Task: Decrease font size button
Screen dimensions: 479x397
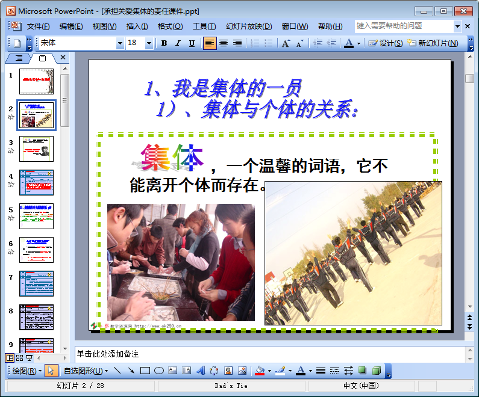Action: pos(299,43)
